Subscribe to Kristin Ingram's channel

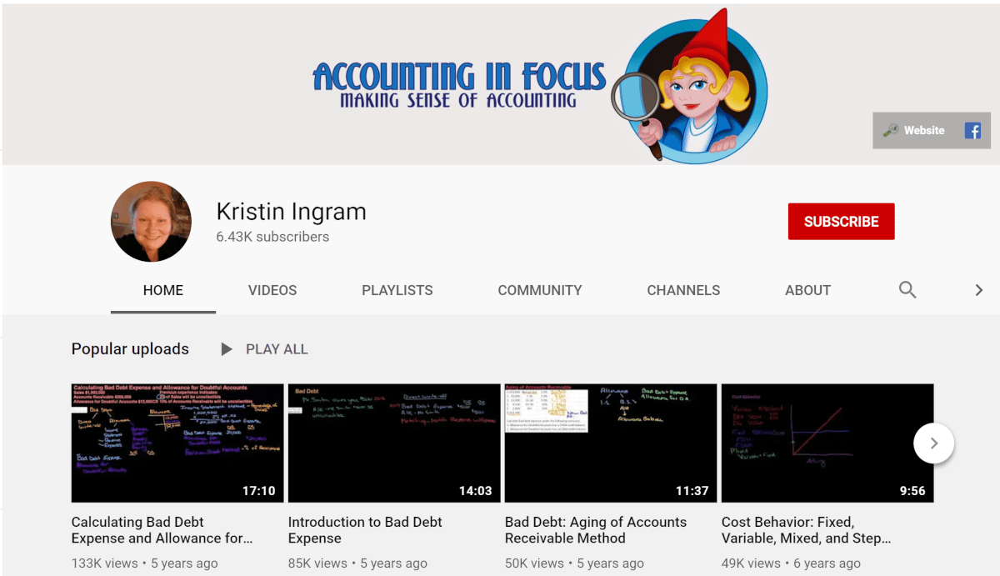coord(841,222)
